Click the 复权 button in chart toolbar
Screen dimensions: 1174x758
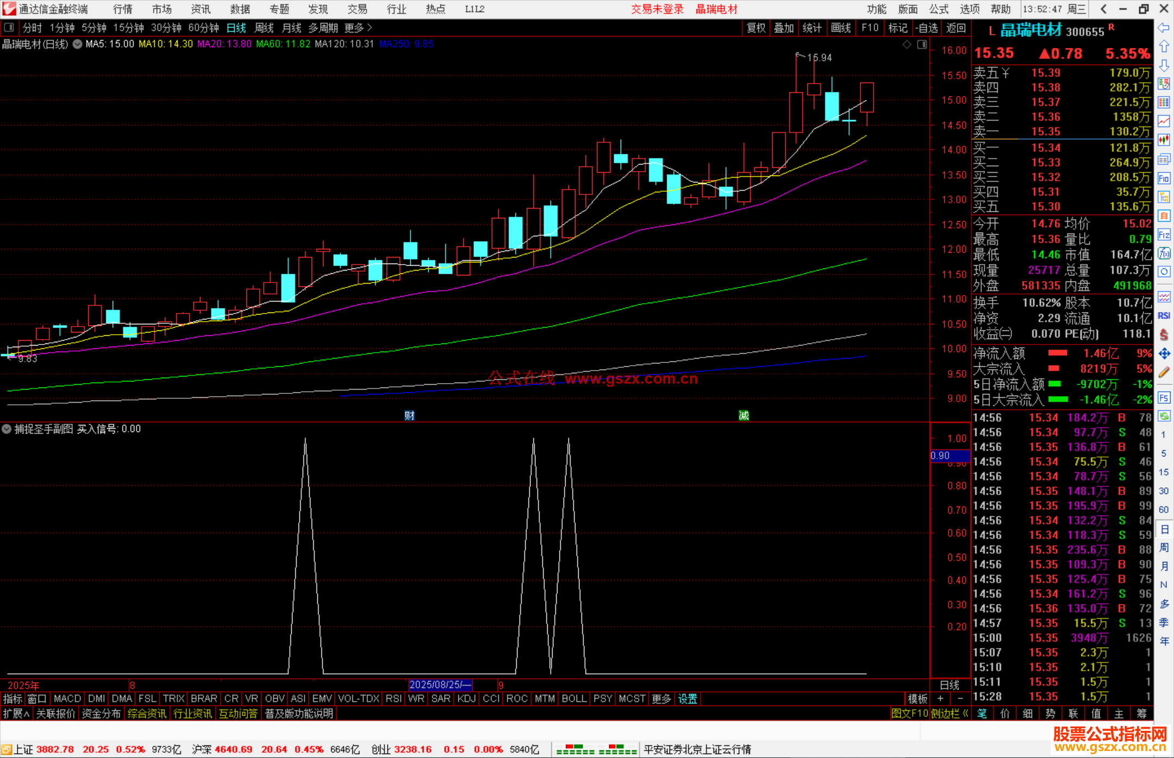click(x=755, y=28)
